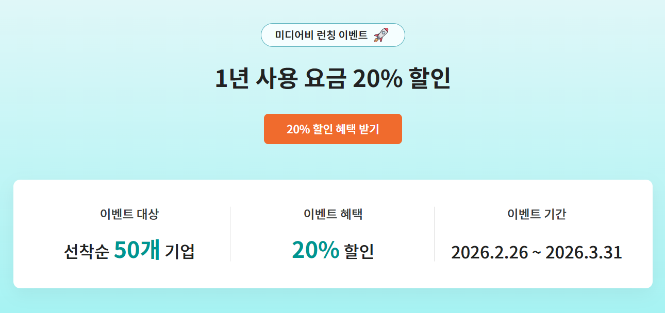Click the 20% text in the headline
The height and width of the screenshot is (313, 665).
pos(376,79)
